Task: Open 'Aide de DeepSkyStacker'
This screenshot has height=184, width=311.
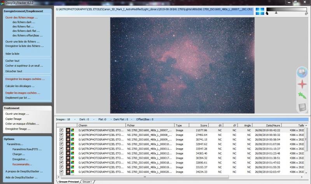Action: click(21, 177)
